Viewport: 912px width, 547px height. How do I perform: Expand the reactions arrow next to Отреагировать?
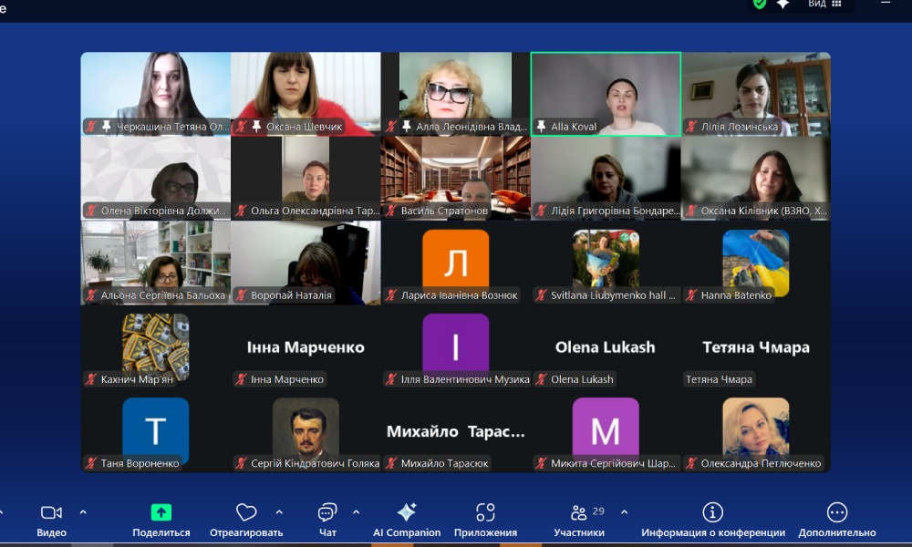point(279,511)
